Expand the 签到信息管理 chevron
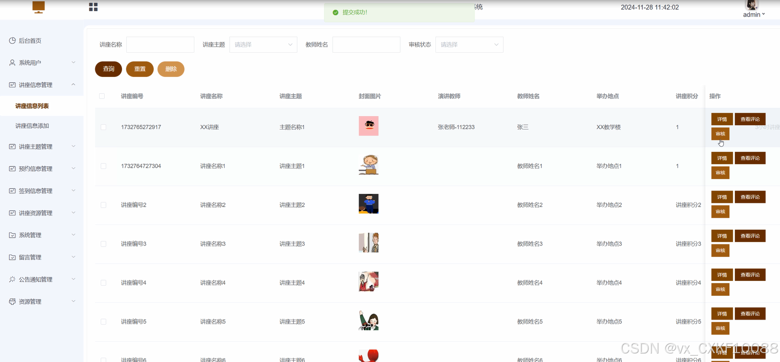This screenshot has height=362, width=780. click(x=73, y=191)
